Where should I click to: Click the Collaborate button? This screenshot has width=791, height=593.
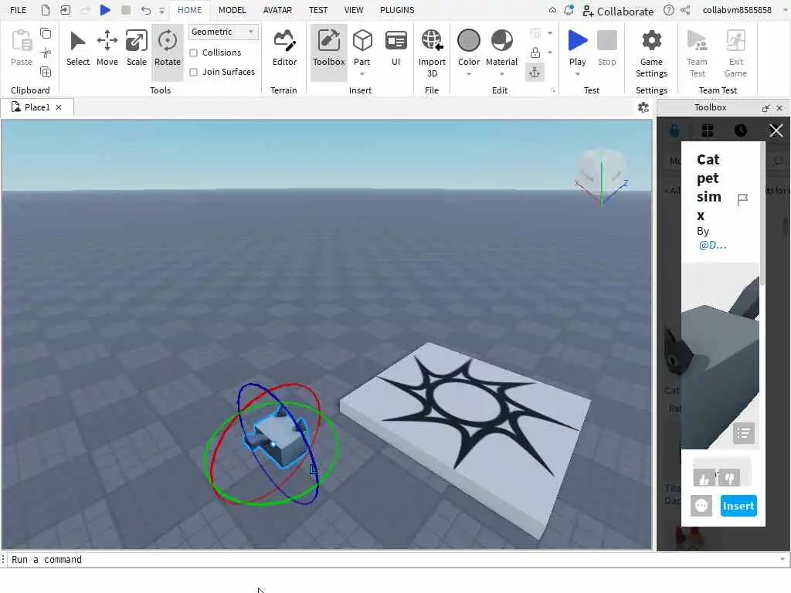(617, 11)
